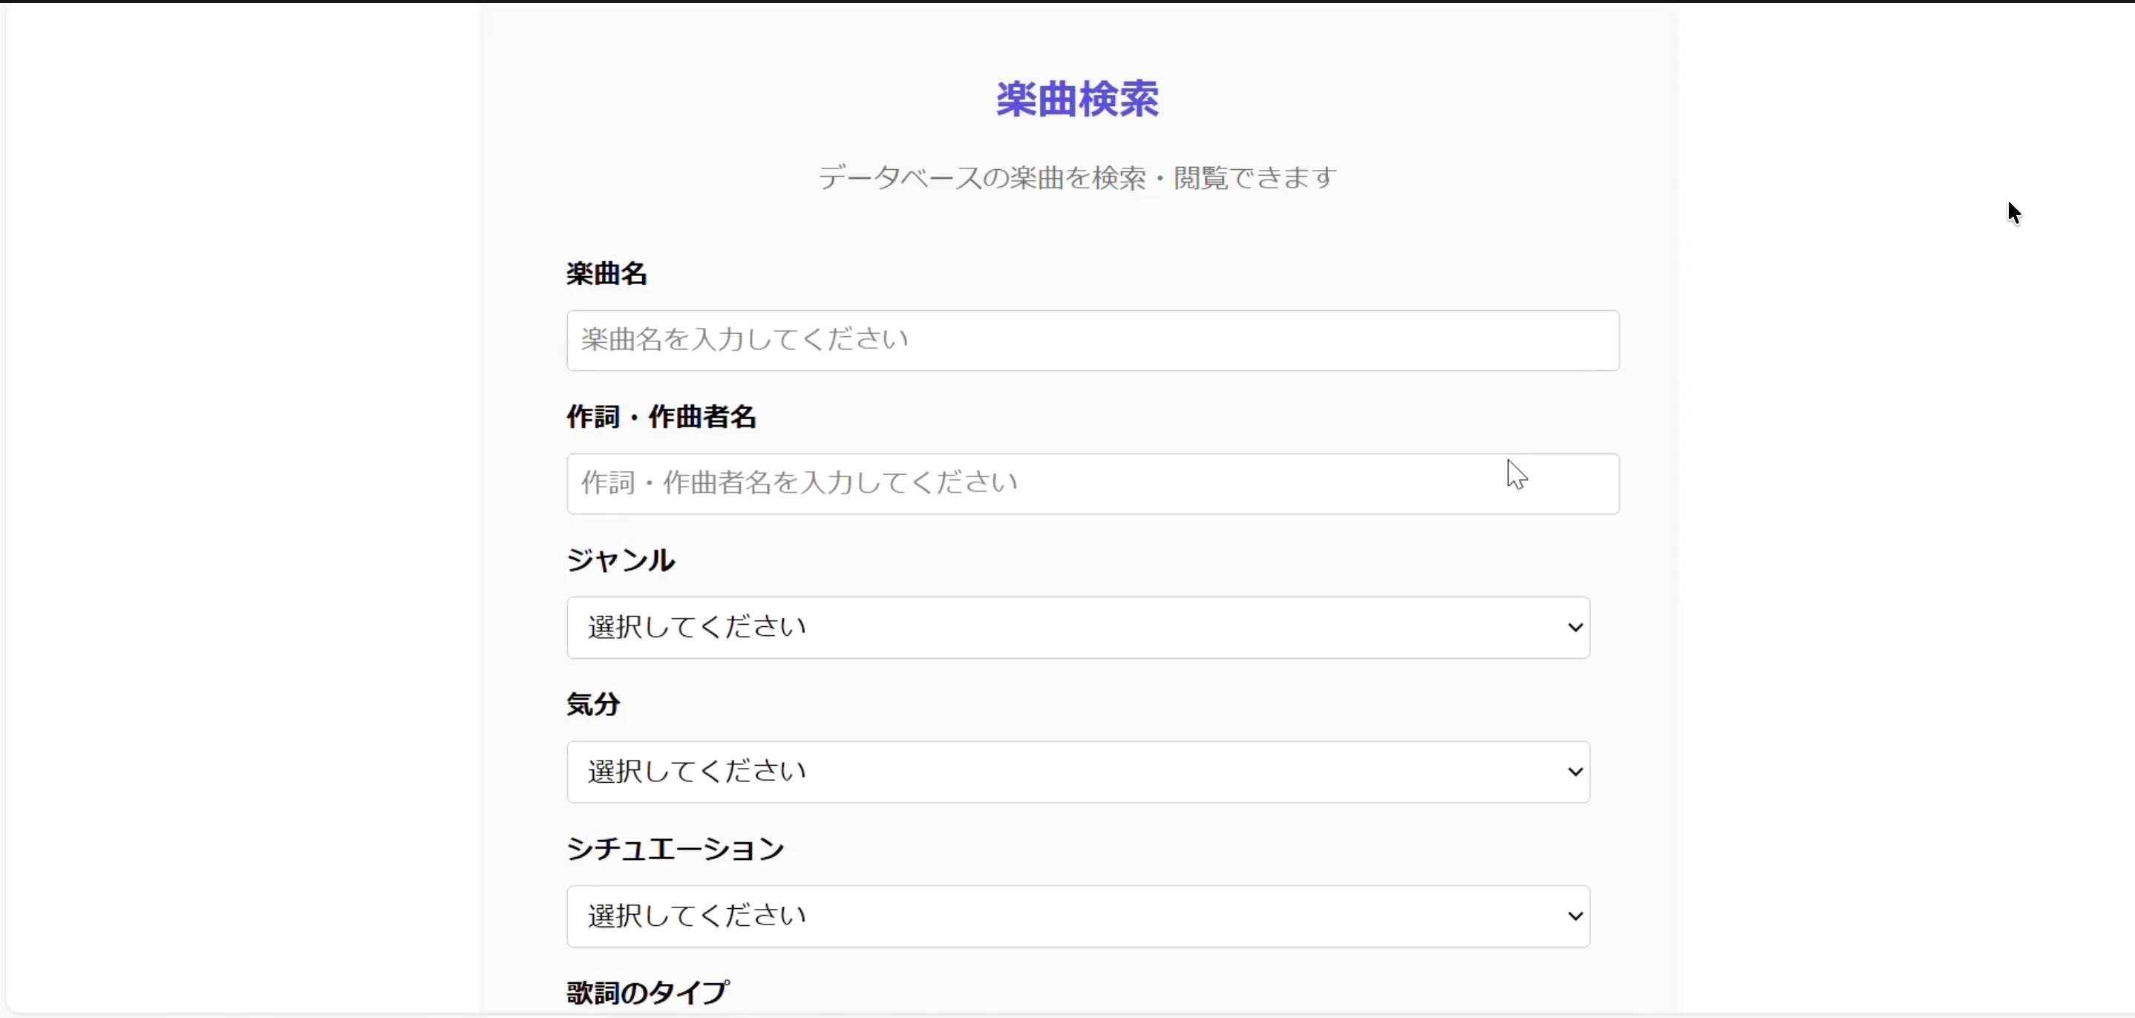The width and height of the screenshot is (2135, 1018).
Task: Click the 楽曲名 input field
Action: pos(1092,340)
